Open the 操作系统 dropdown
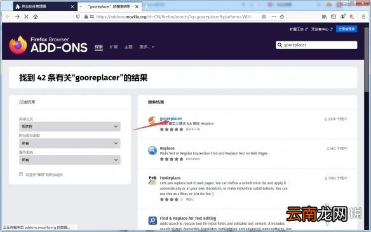This screenshot has width=371, height=232. click(x=70, y=160)
